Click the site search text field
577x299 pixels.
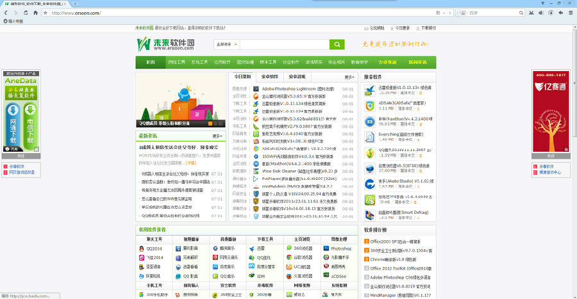[x=285, y=44]
